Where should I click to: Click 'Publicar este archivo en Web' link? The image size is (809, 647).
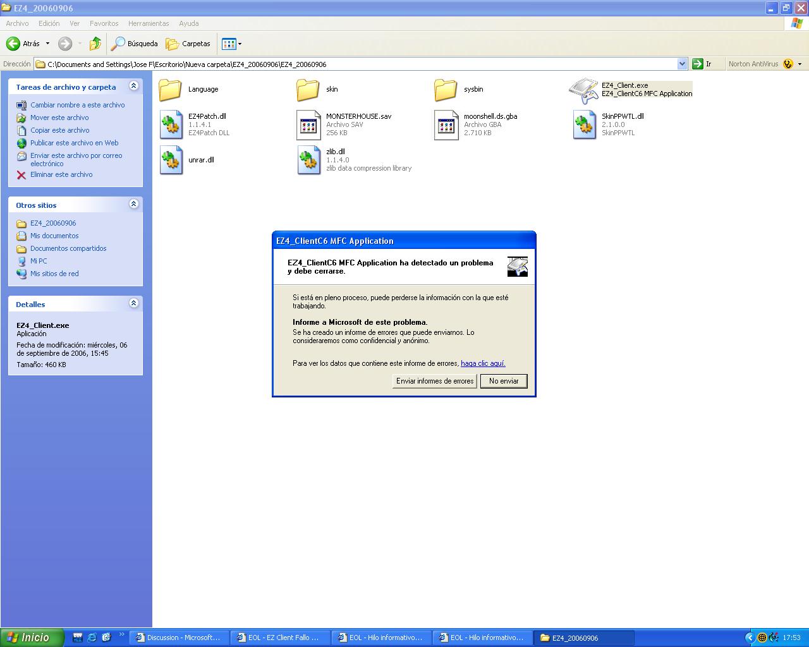pos(75,143)
